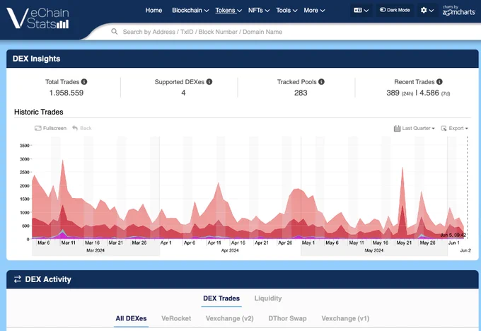
Task: Click the Jun 5, 09:42 chart marker label
Action: 453,235
